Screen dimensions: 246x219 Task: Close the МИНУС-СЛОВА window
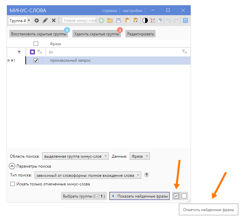coord(183,10)
